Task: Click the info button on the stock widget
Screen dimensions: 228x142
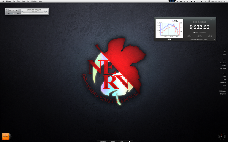Action: [x=214, y=39]
